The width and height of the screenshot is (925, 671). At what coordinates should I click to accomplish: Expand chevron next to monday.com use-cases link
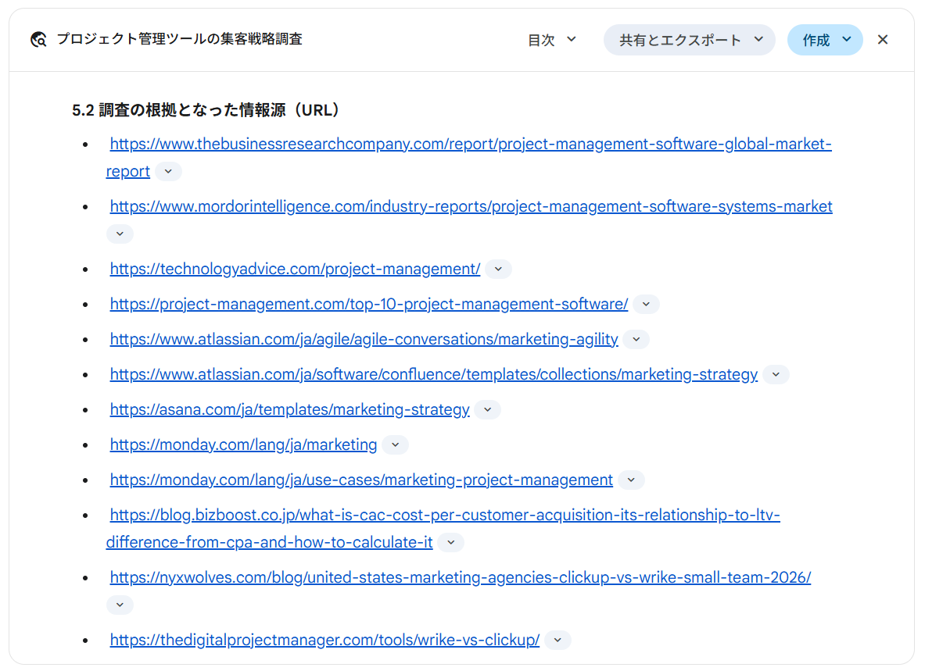(x=631, y=480)
